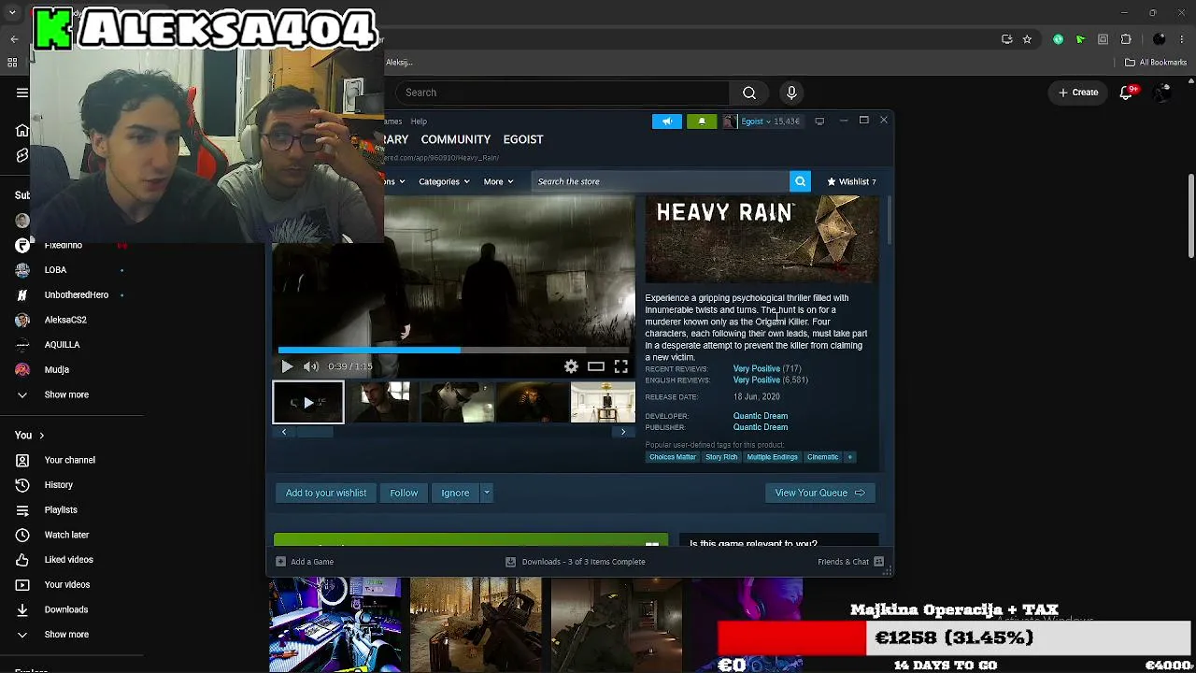Image resolution: width=1196 pixels, height=673 pixels.
Task: Open YouTube notifications bell
Action: 1128,93
